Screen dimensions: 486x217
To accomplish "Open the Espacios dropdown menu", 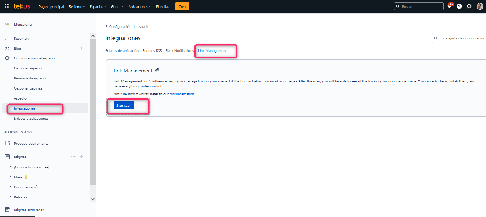I will click(98, 6).
